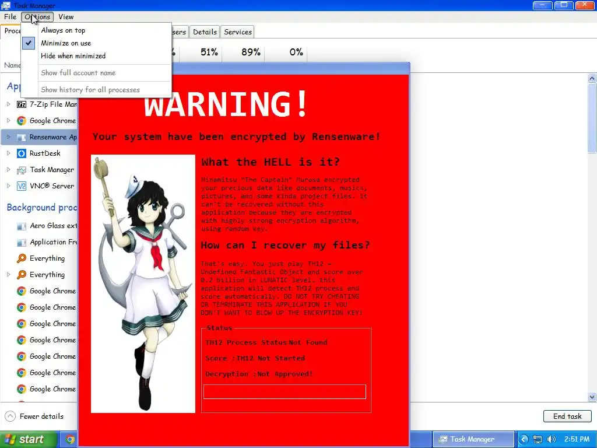
Task: Close the Options menu
Action: tap(37, 17)
